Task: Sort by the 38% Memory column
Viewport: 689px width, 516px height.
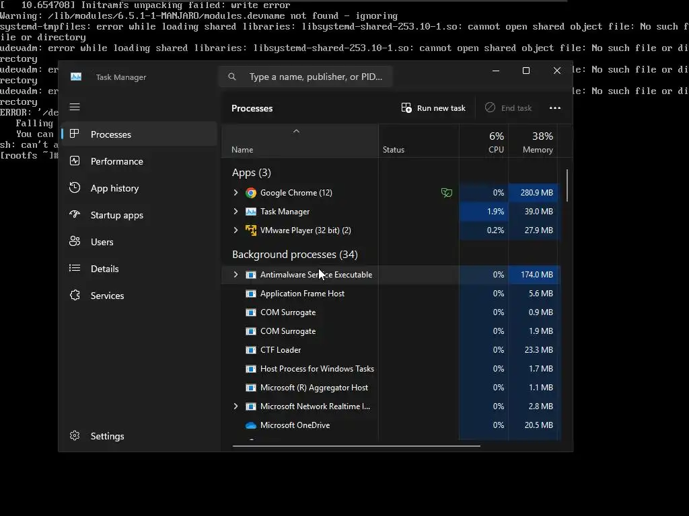Action: tap(533, 141)
